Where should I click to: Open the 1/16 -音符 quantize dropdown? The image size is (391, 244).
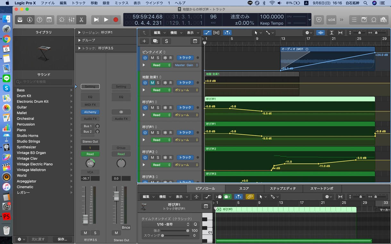[166, 224]
